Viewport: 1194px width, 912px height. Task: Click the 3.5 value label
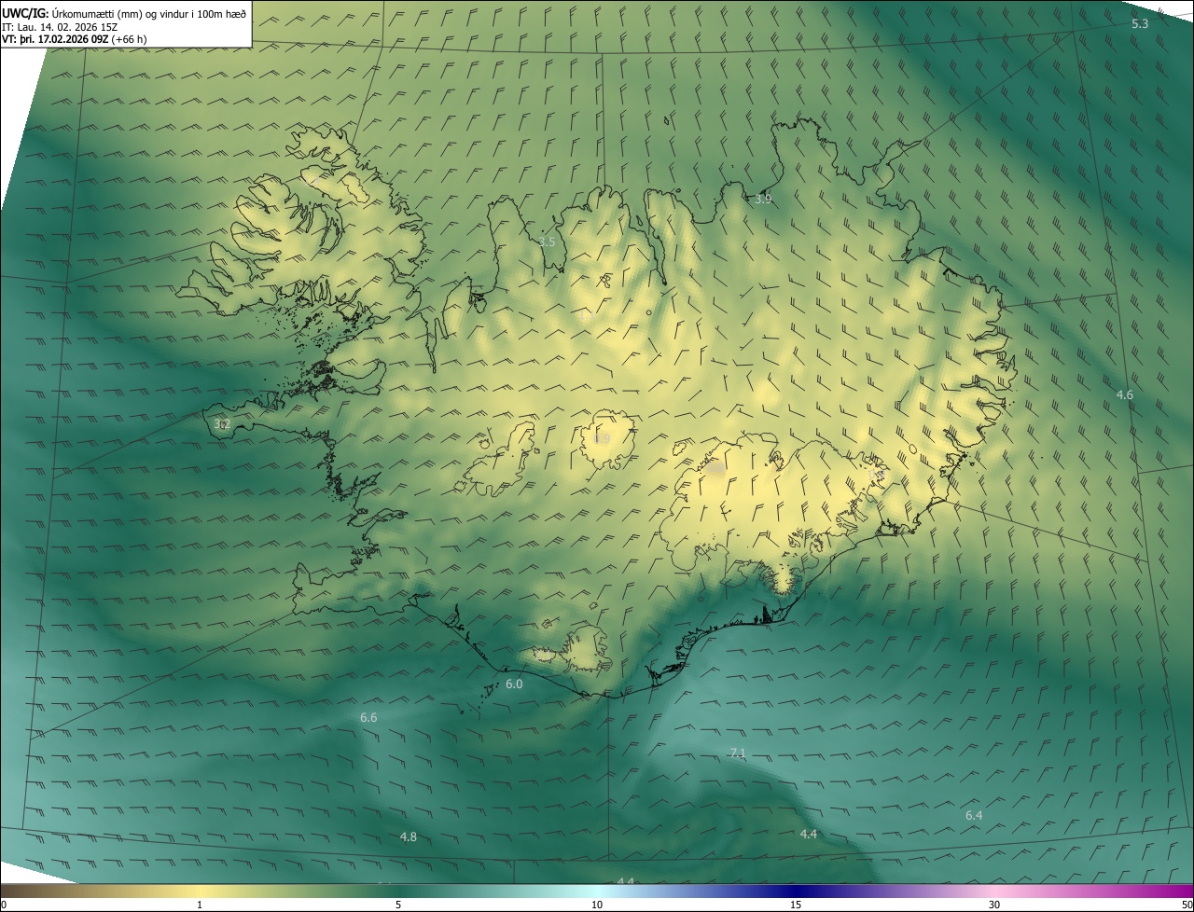tap(547, 242)
